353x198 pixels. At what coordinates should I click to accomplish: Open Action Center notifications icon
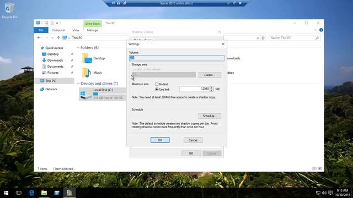pyautogui.click(x=330, y=193)
